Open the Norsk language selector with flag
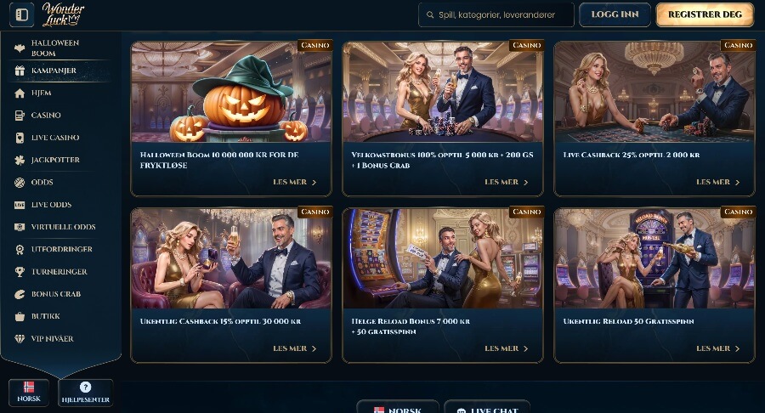The image size is (765, 413). tap(29, 392)
